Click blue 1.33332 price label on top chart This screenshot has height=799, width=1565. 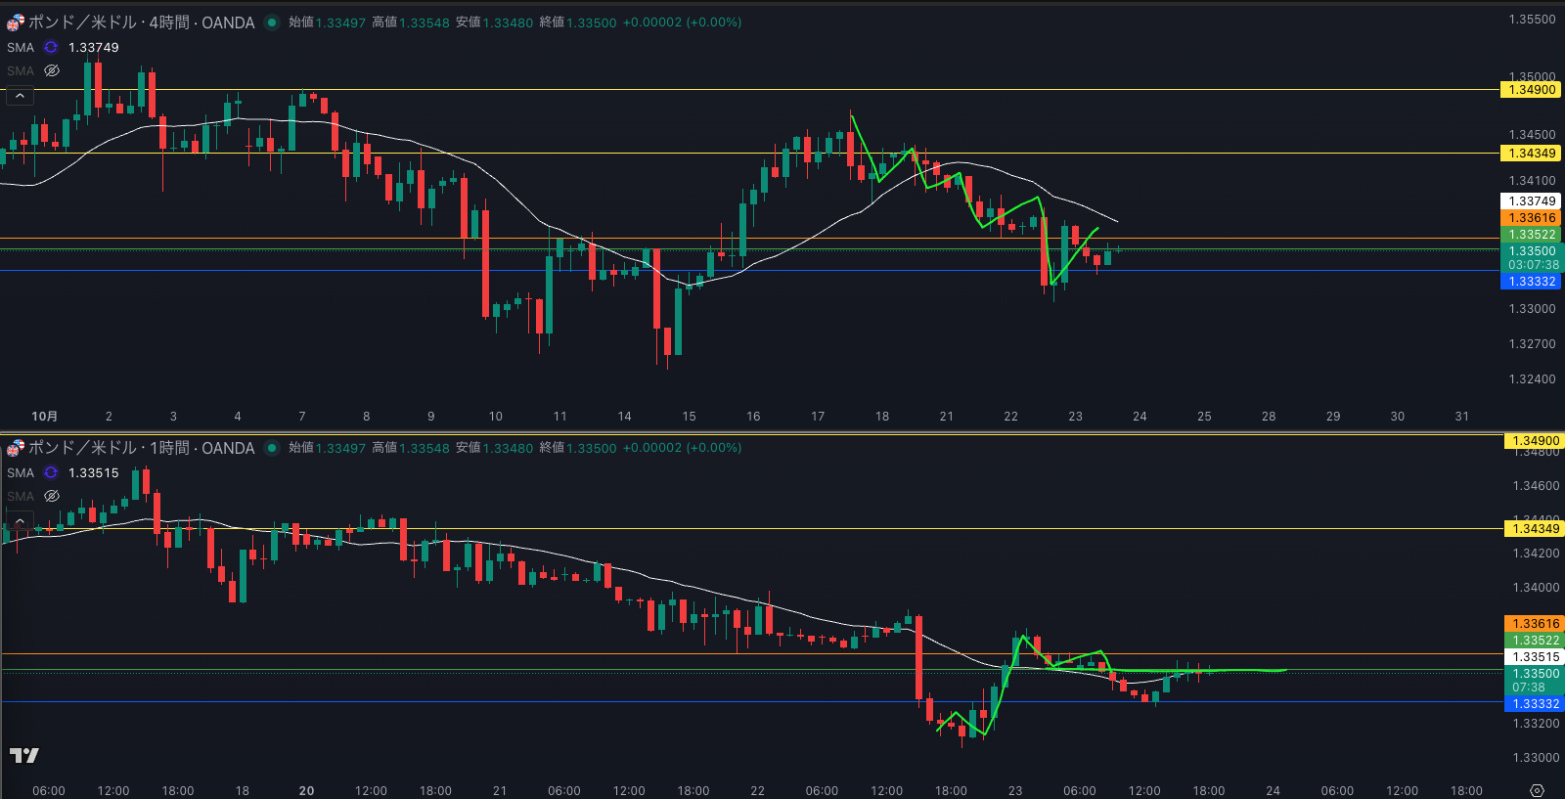[x=1531, y=282]
